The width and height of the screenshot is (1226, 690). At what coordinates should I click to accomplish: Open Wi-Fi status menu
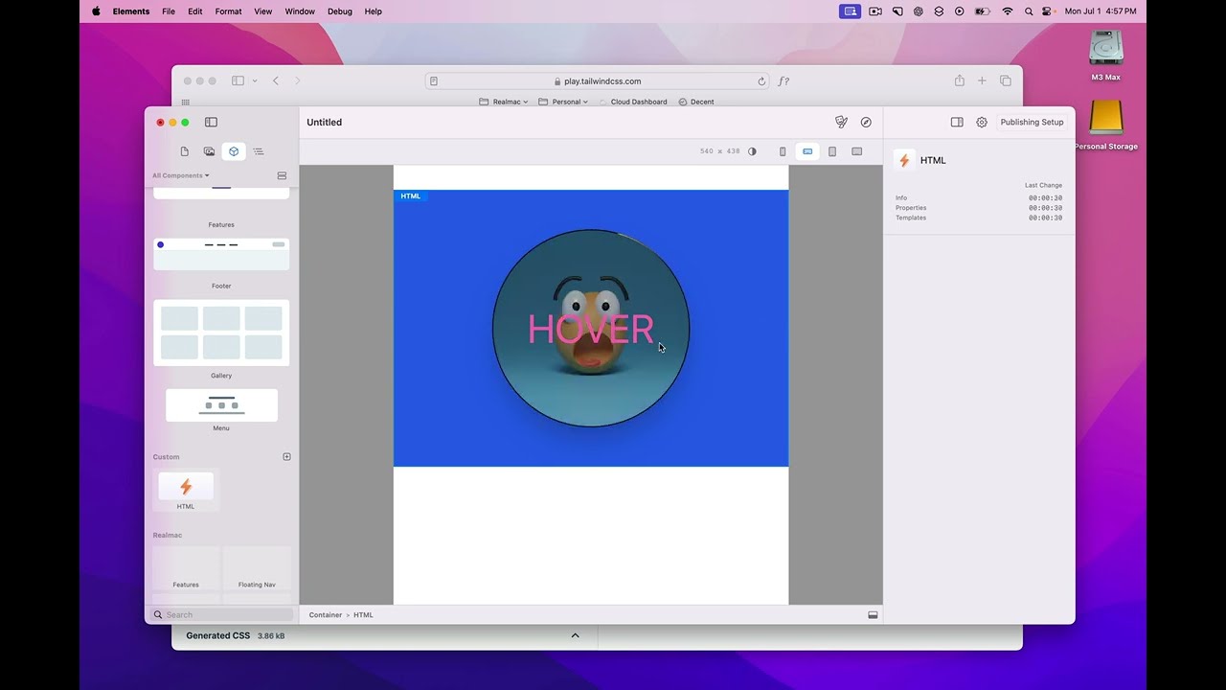click(x=1008, y=11)
